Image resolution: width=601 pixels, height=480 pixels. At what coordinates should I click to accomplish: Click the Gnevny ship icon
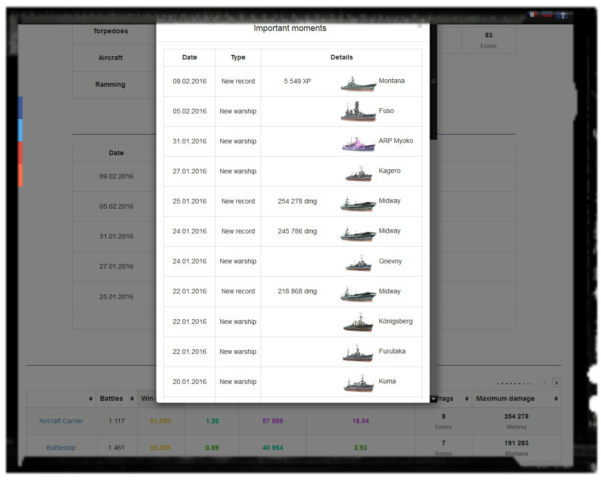[x=359, y=263]
